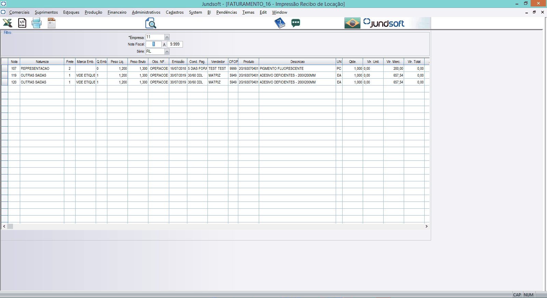Open the Empresa dropdown list
The width and height of the screenshot is (547, 298).
167,37
